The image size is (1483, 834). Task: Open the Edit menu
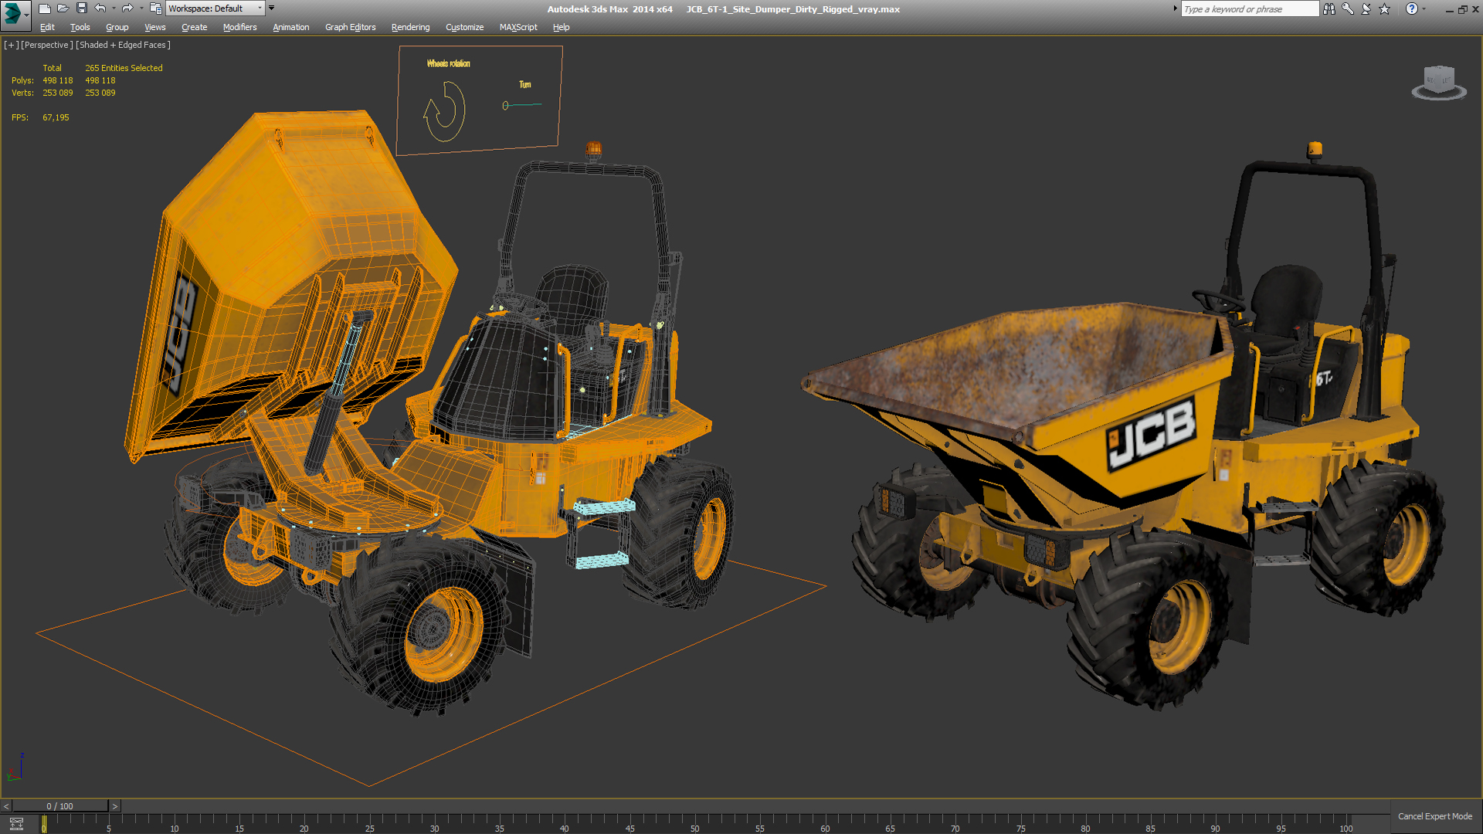coord(47,27)
